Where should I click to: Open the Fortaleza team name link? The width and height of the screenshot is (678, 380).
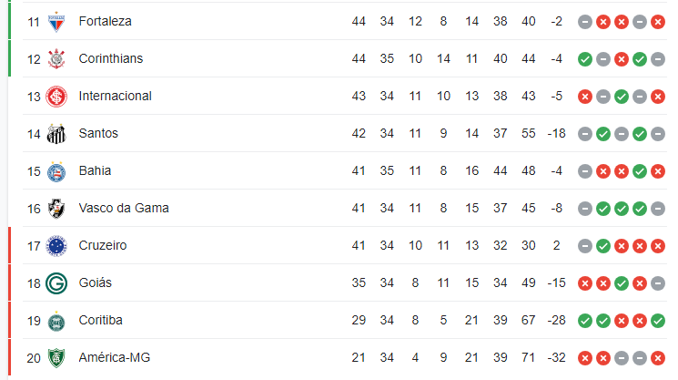(105, 21)
